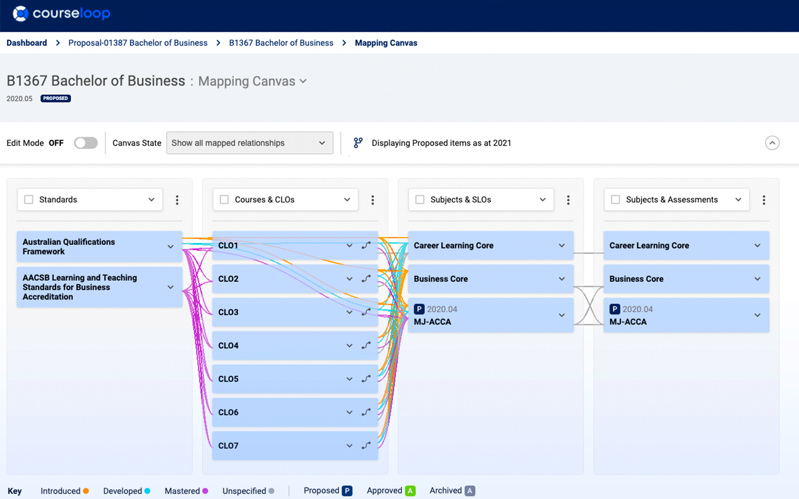This screenshot has width=799, height=499.
Task: Expand the CLO3 row chevron
Action: pyautogui.click(x=350, y=312)
